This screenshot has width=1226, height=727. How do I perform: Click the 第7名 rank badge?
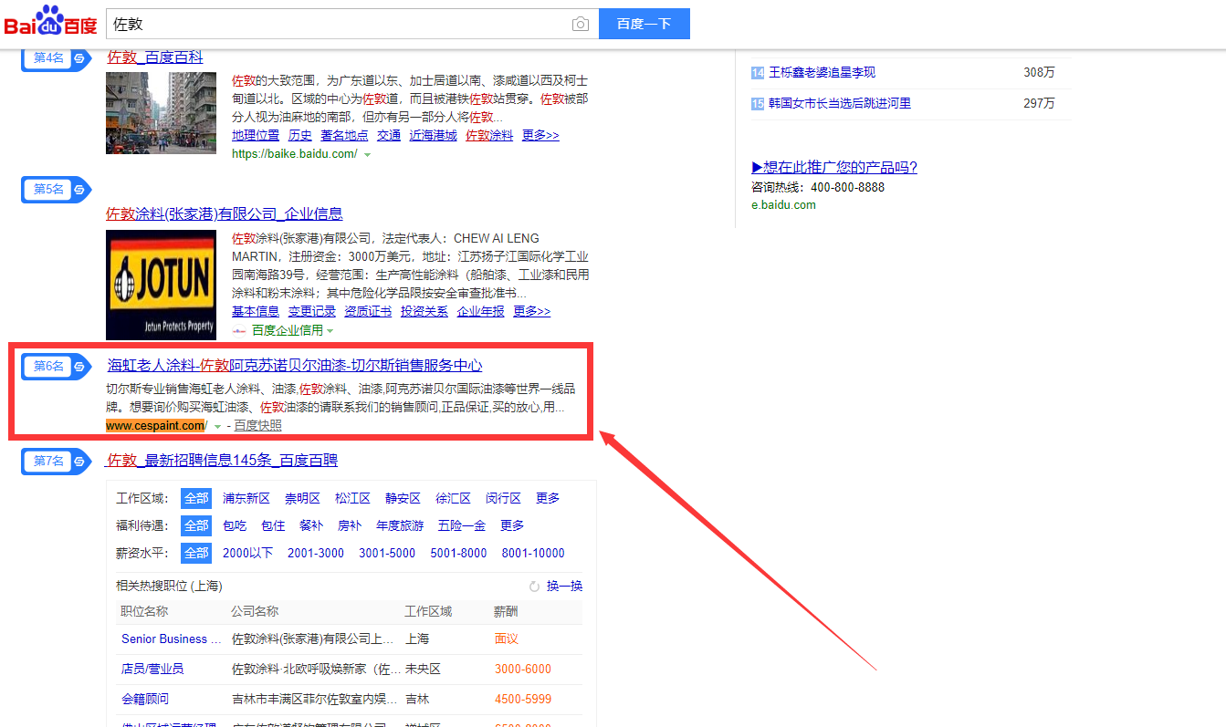tap(56, 462)
